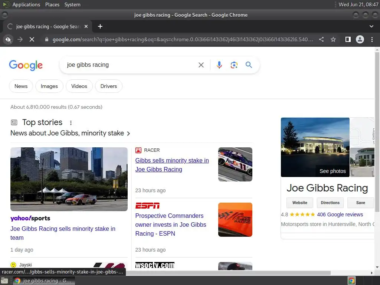Open the Places menu

[52, 4]
